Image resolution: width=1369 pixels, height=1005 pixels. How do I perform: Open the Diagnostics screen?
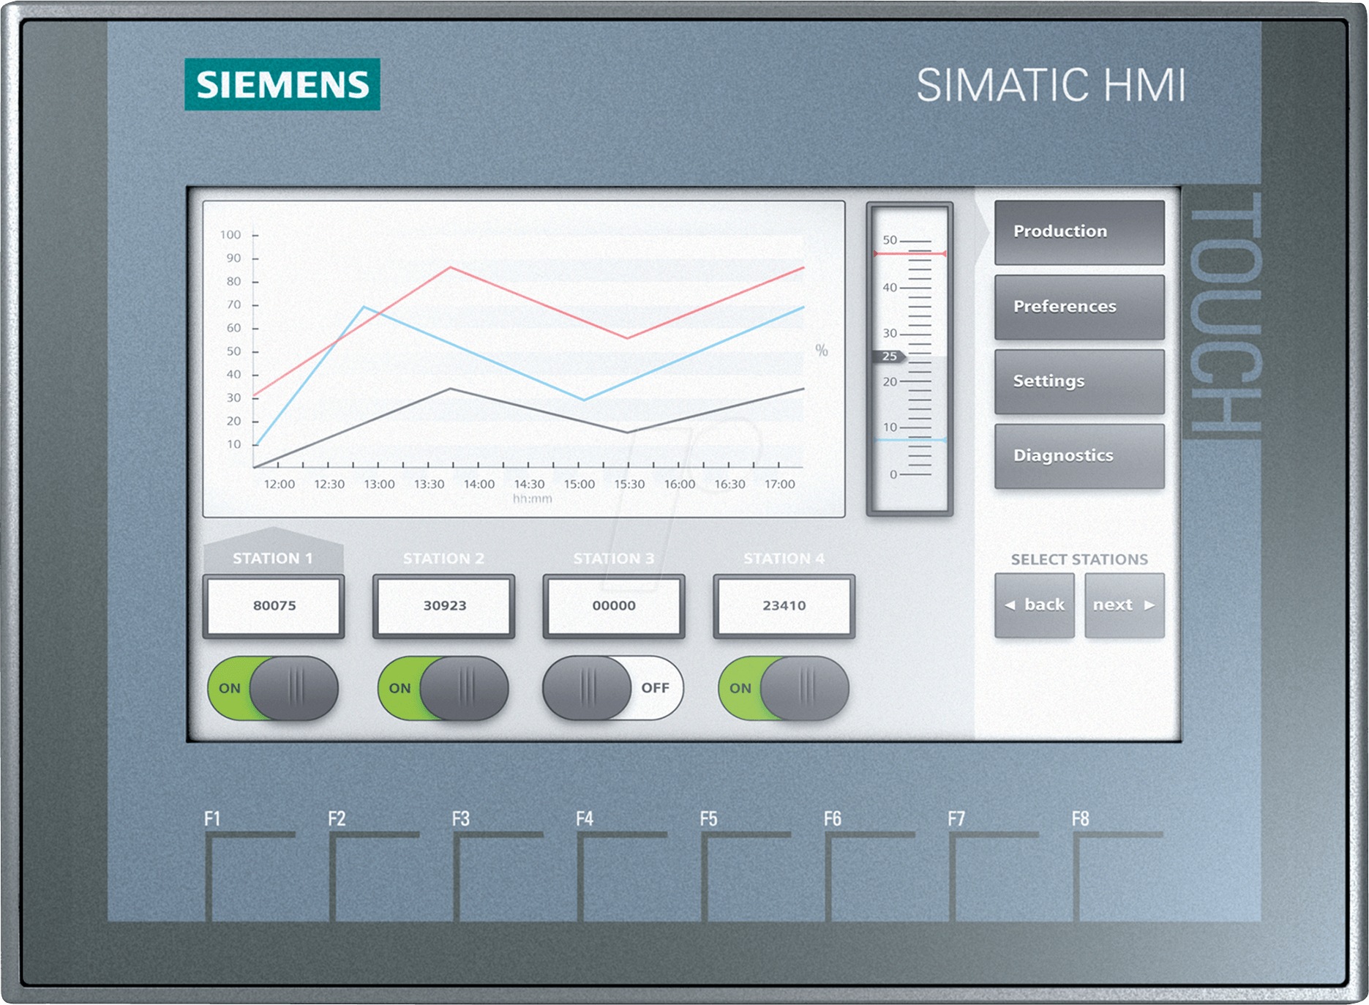(1079, 456)
